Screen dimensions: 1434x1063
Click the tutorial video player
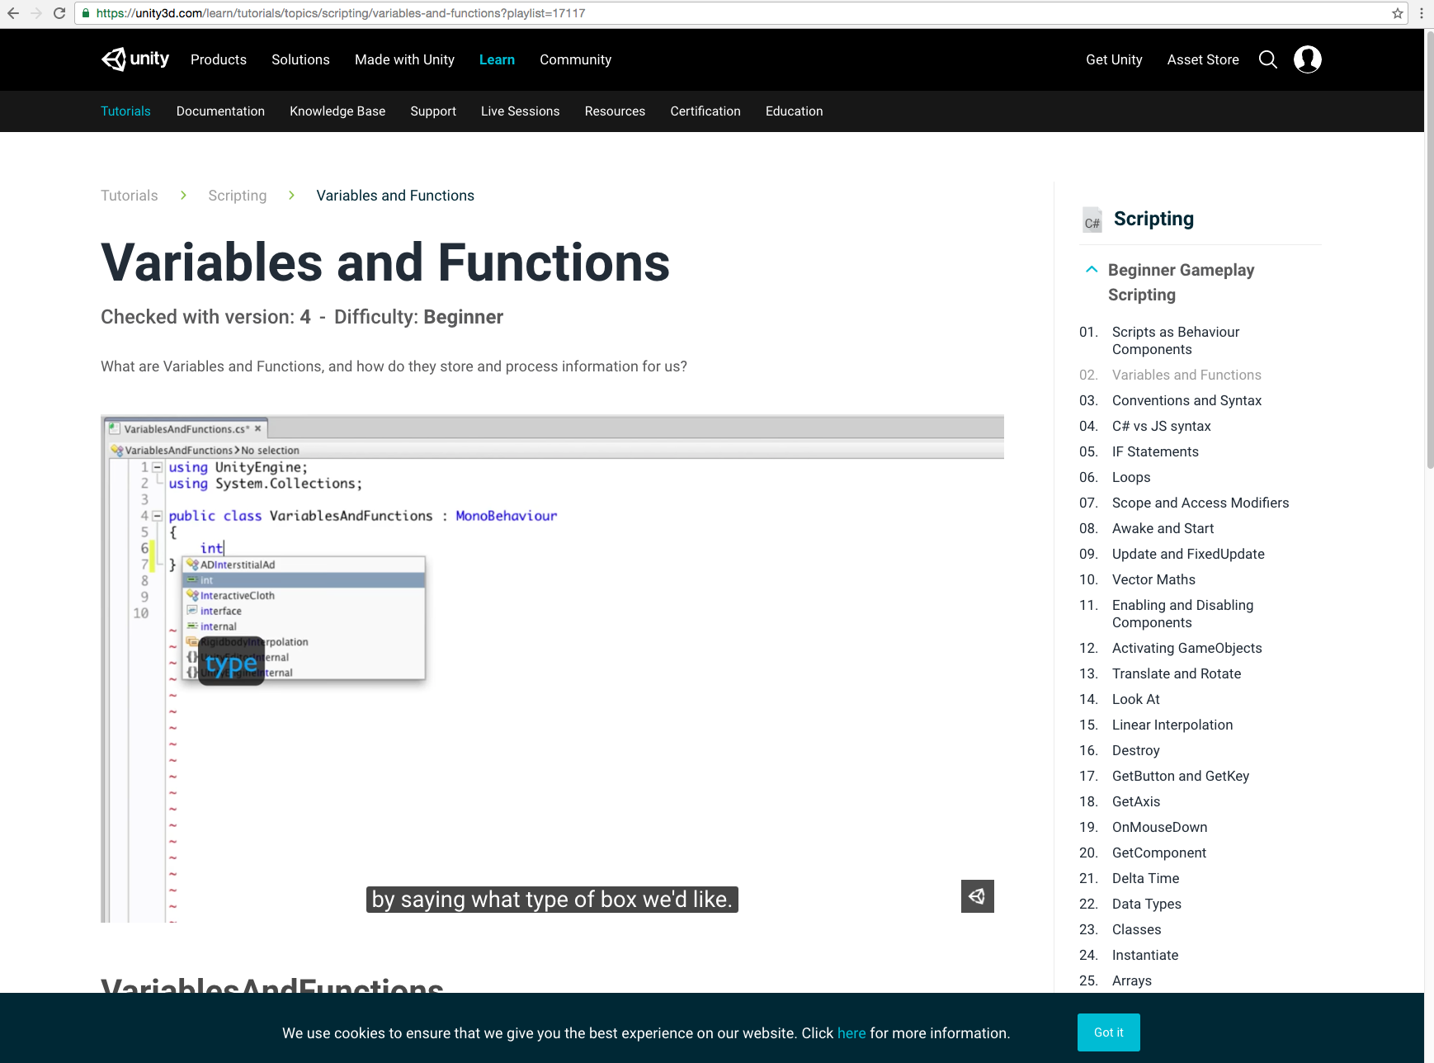pos(552,669)
